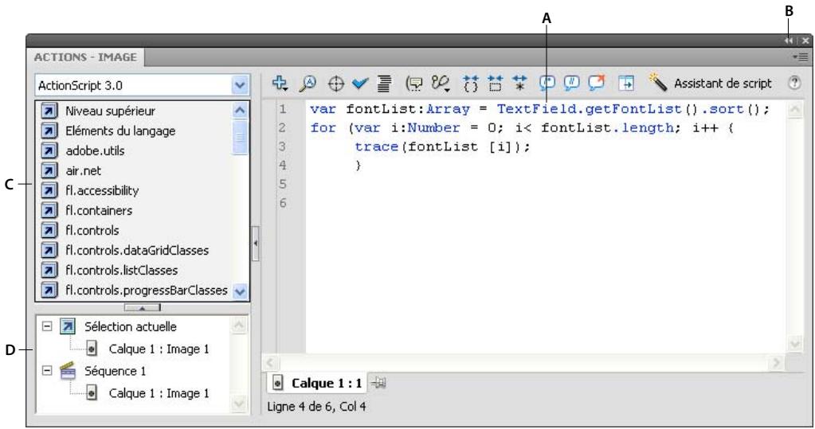Select Calque 1 : Image 1 under Séquence 1
This screenshot has width=815, height=429.
click(159, 393)
